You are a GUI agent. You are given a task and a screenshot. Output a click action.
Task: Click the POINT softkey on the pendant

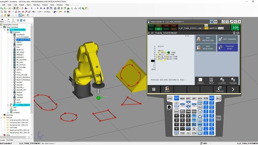(x=167, y=89)
